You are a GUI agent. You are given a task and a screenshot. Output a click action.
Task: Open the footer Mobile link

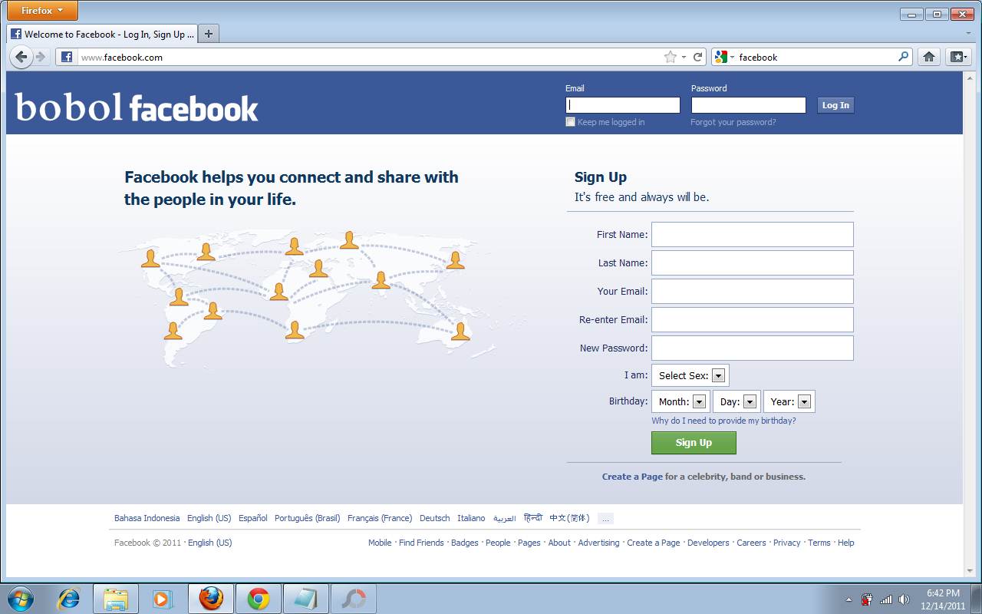click(380, 543)
